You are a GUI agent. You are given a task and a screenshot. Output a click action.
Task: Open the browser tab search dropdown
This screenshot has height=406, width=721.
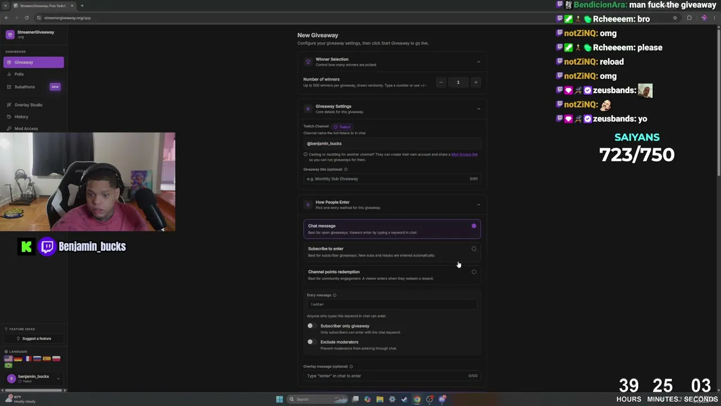(x=5, y=6)
